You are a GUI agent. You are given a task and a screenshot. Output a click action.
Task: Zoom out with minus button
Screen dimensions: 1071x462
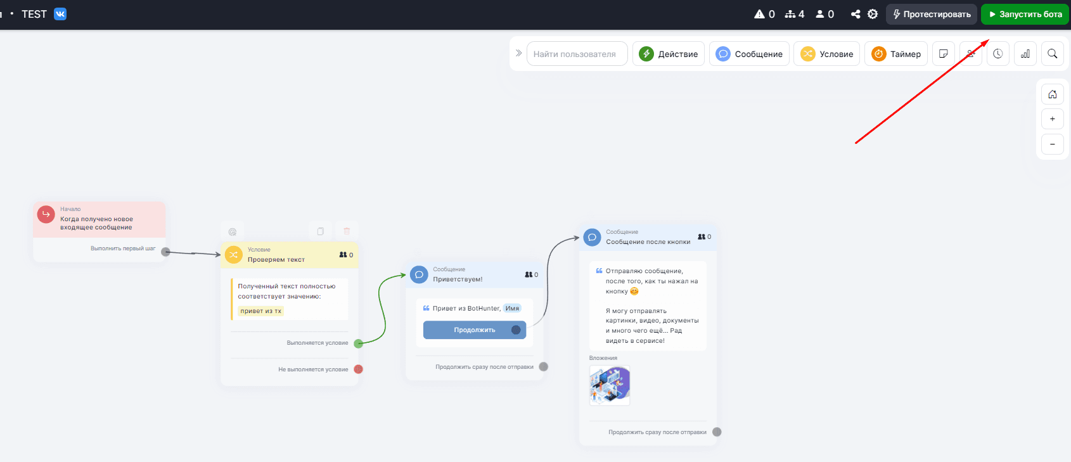1052,144
